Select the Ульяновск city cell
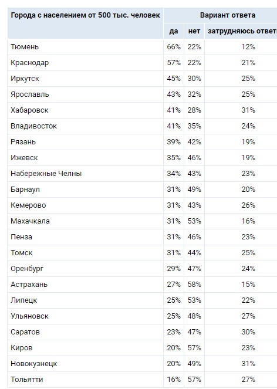The height and width of the screenshot is (389, 277). 85,316
